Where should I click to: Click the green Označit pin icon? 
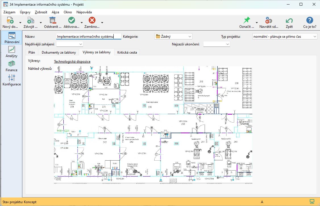pos(246,20)
